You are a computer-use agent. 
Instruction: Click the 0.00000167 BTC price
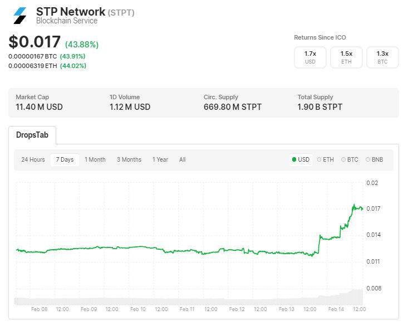click(32, 56)
